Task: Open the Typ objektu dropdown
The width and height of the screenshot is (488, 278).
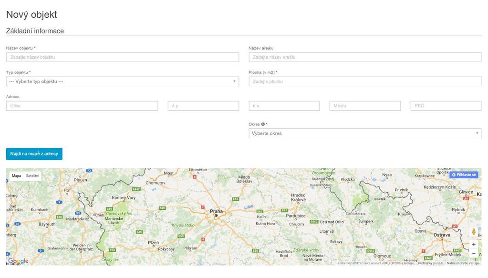Action: click(122, 82)
